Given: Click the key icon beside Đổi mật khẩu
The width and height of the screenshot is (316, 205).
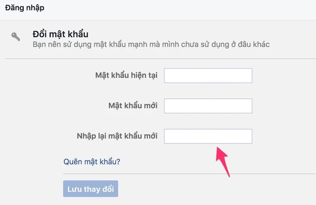Looking at the screenshot, I should 16,37.
